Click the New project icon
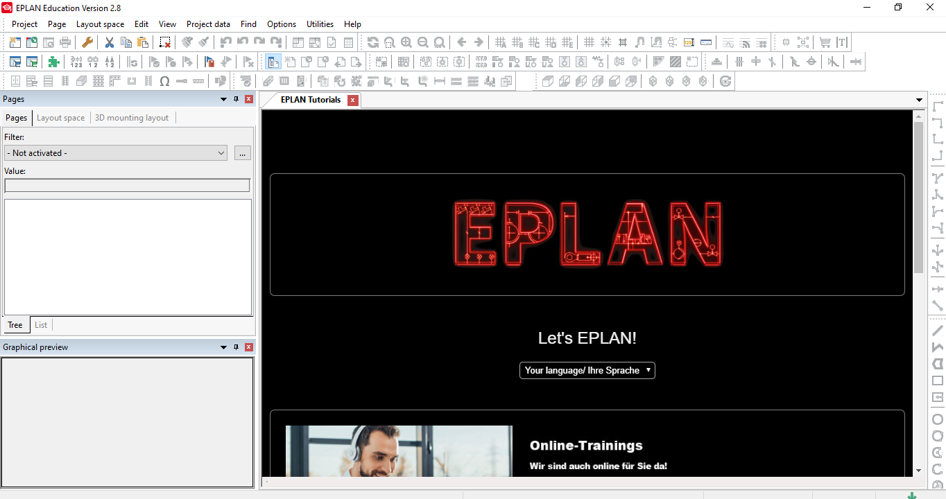 [x=15, y=42]
